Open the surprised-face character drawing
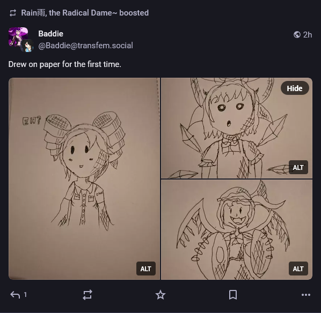Screen dimensions: 321x313 point(236,128)
